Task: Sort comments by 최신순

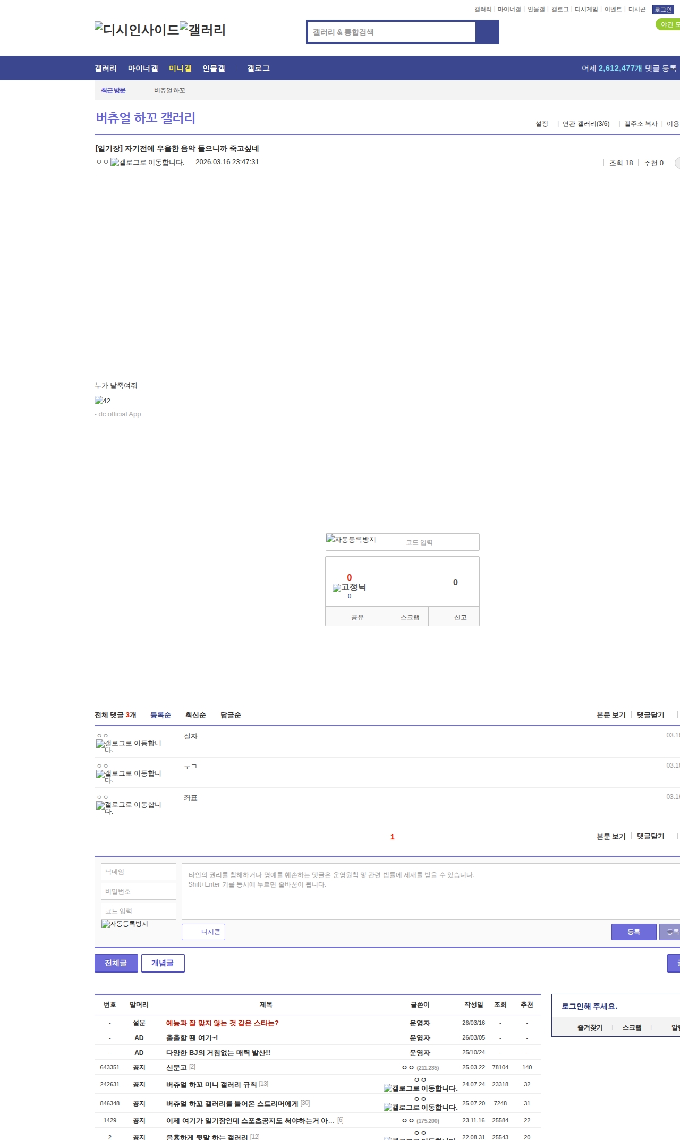Action: pyautogui.click(x=195, y=715)
